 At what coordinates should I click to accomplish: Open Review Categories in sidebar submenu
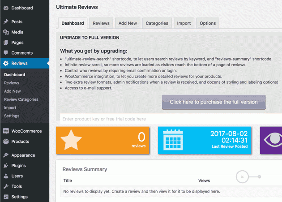click(x=21, y=99)
